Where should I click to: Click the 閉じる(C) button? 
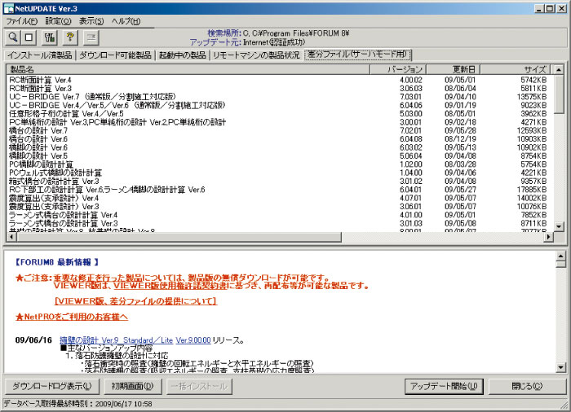tap(527, 386)
